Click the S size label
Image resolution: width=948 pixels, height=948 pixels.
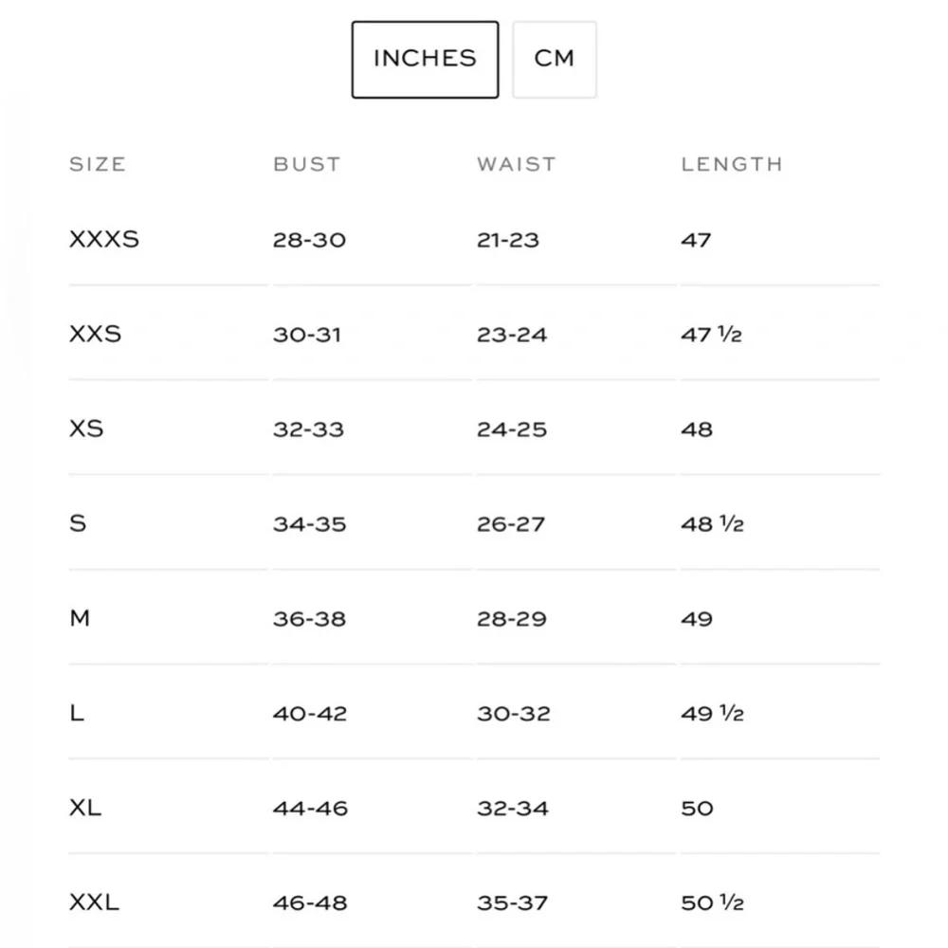78,523
